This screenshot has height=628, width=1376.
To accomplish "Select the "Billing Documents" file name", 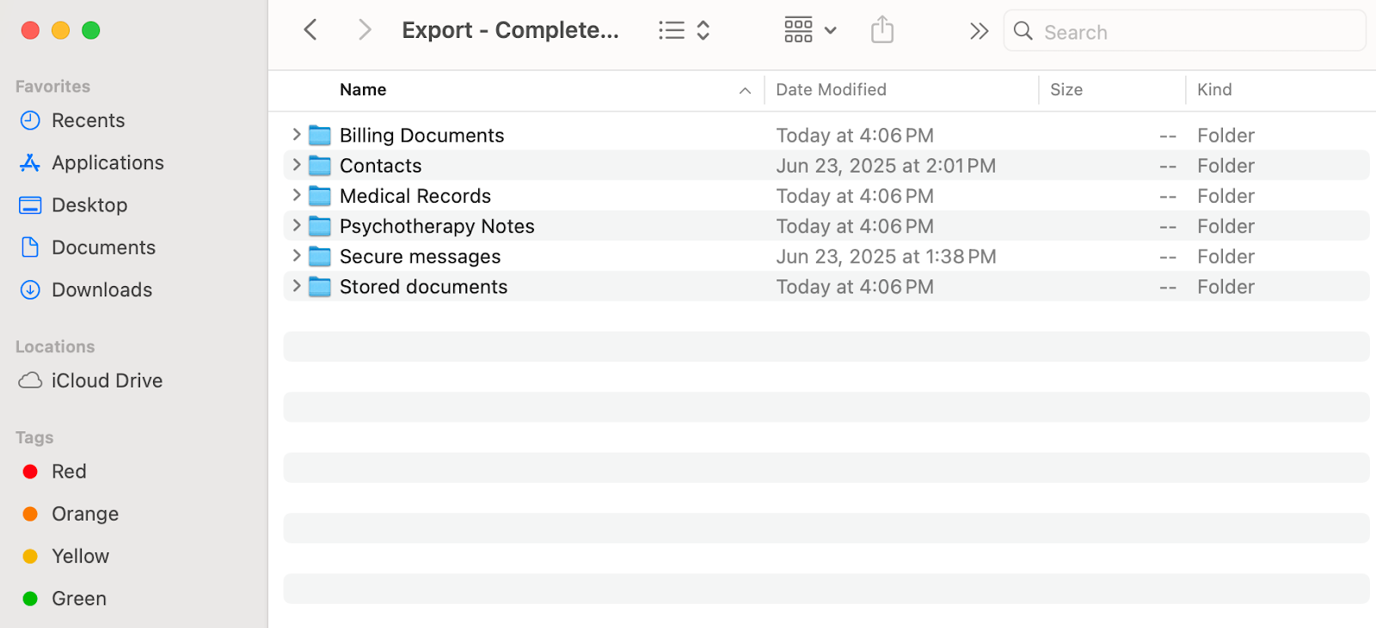I will (421, 135).
